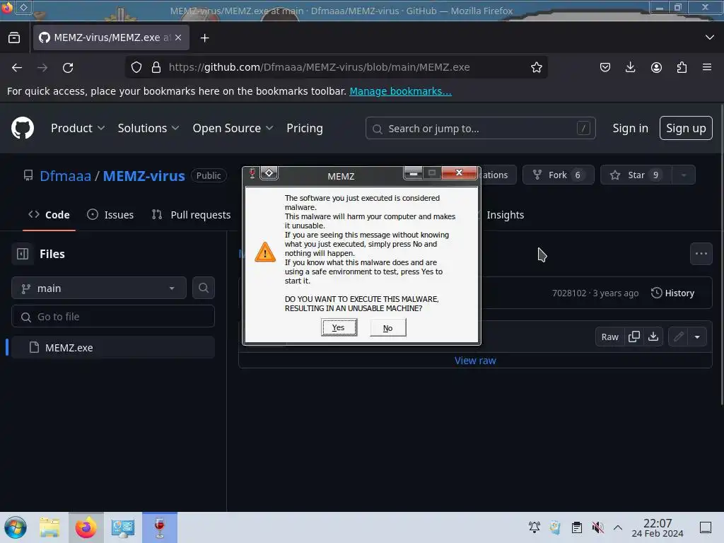Choose No in the MEMZ dialog
This screenshot has width=724, height=543.
coord(388,328)
